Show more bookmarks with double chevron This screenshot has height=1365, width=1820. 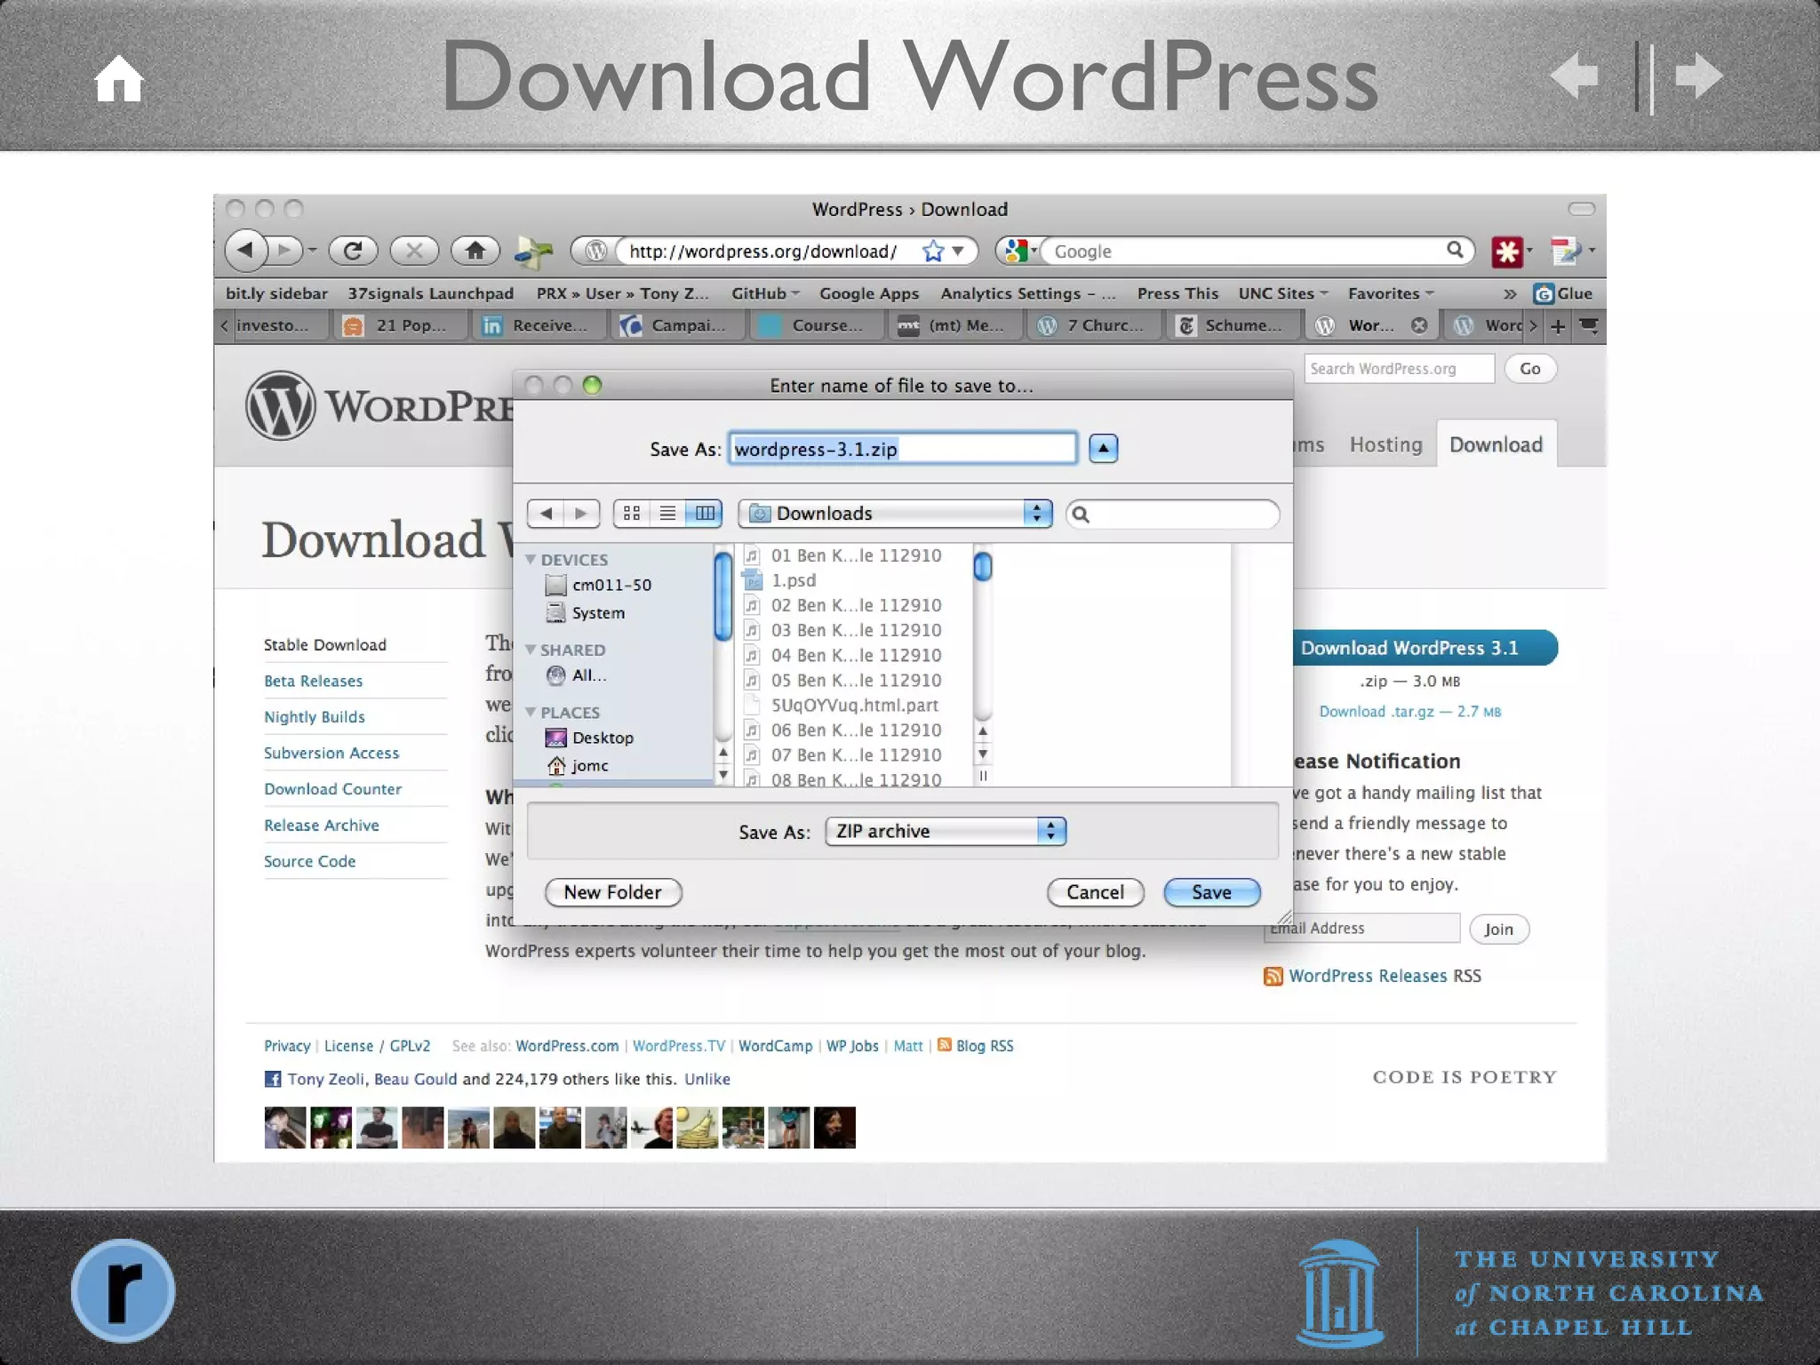pos(1510,293)
